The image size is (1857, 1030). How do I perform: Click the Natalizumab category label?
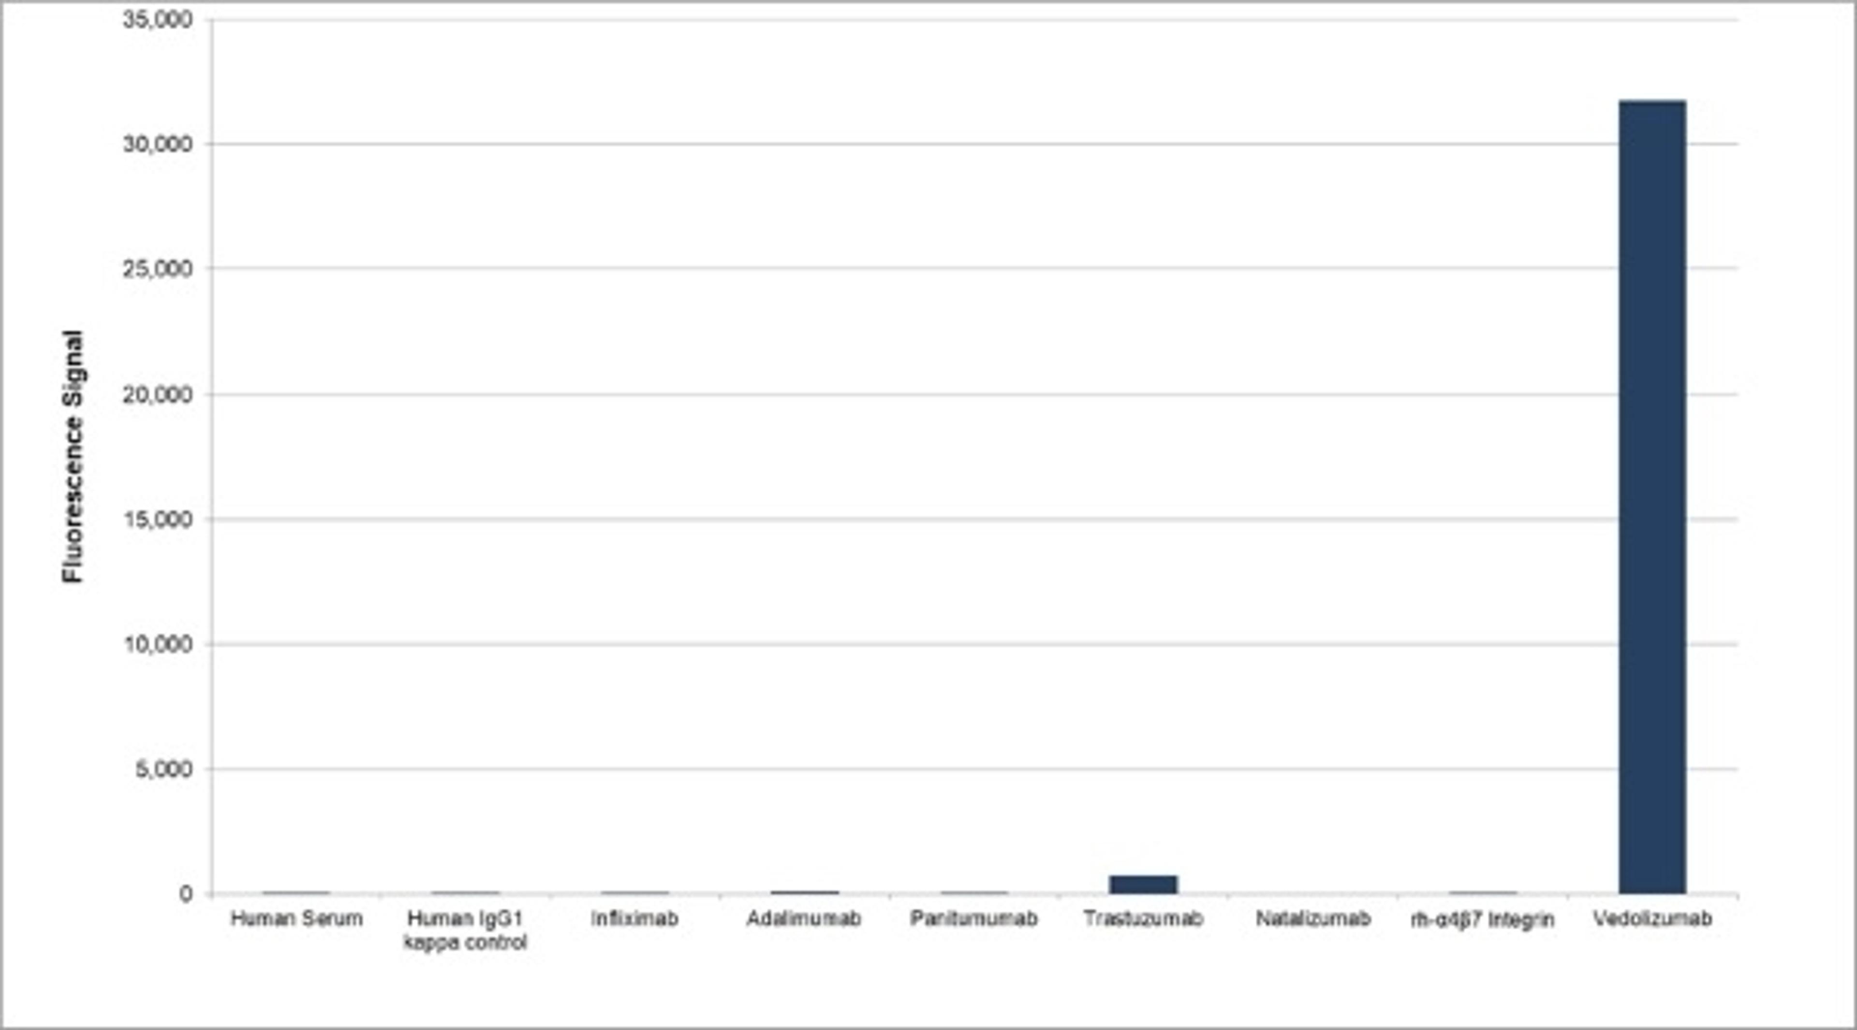(x=1313, y=919)
